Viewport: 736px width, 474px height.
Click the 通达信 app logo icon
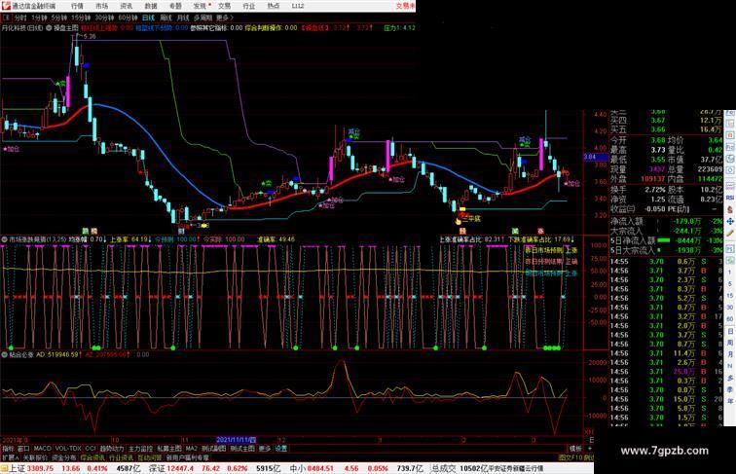point(6,6)
